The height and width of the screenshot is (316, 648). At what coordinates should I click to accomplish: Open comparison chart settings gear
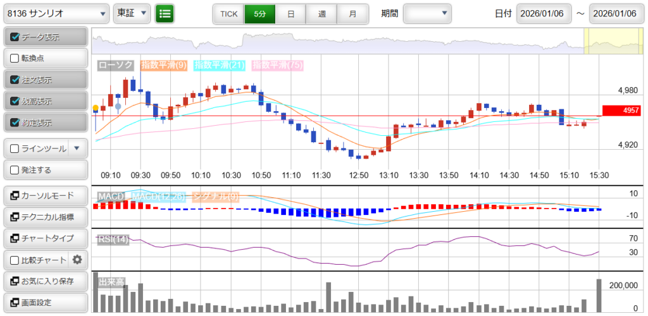[x=77, y=259]
